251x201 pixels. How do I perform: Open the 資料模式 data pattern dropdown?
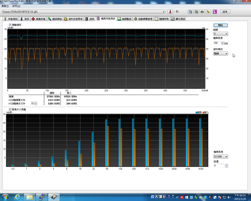pyautogui.click(x=226, y=54)
